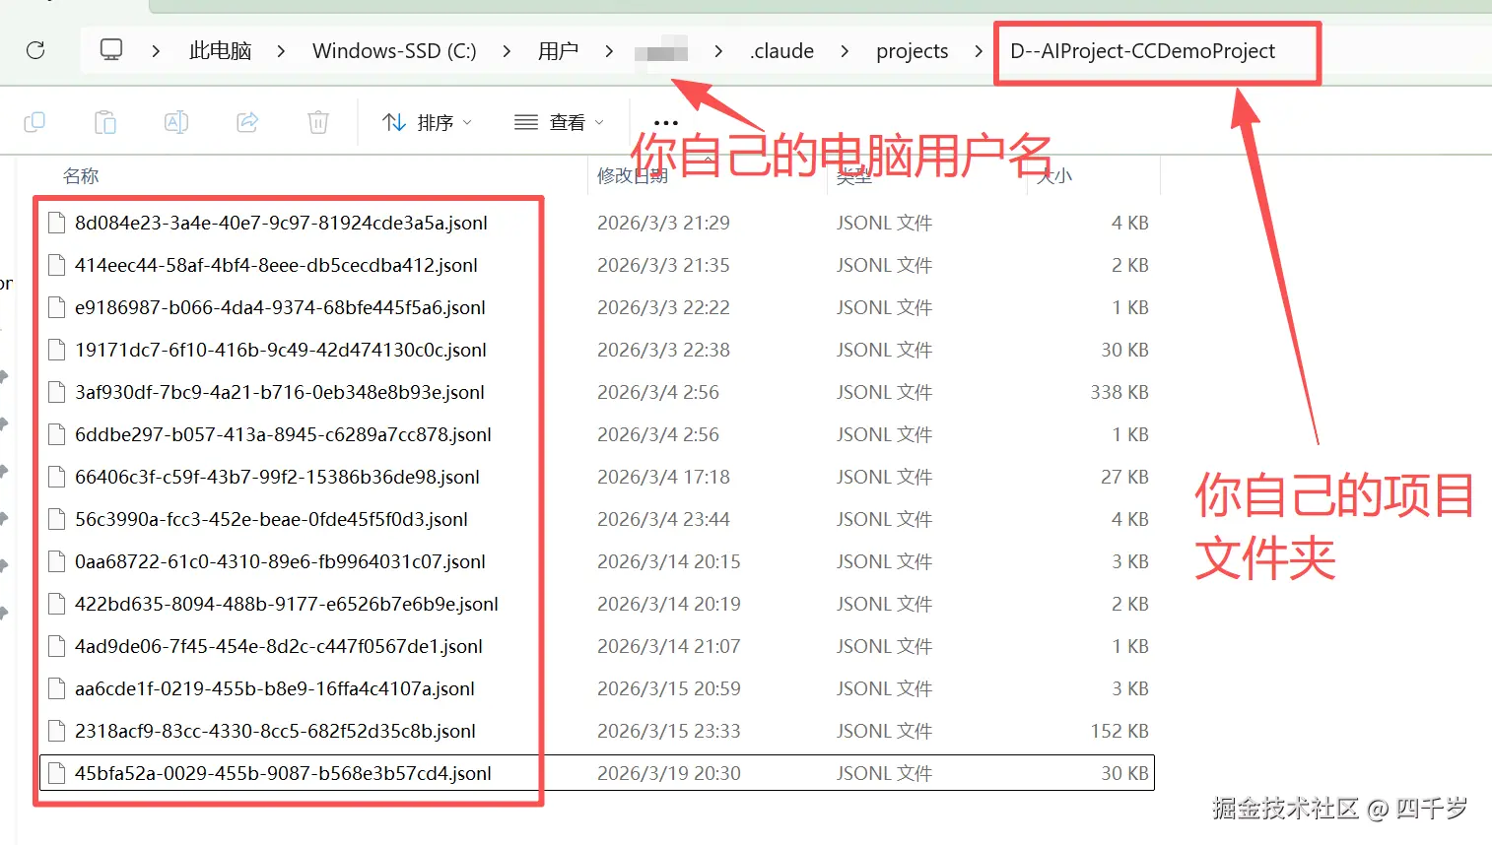
Task: Click the refresh icon in the address bar
Action: point(36,51)
